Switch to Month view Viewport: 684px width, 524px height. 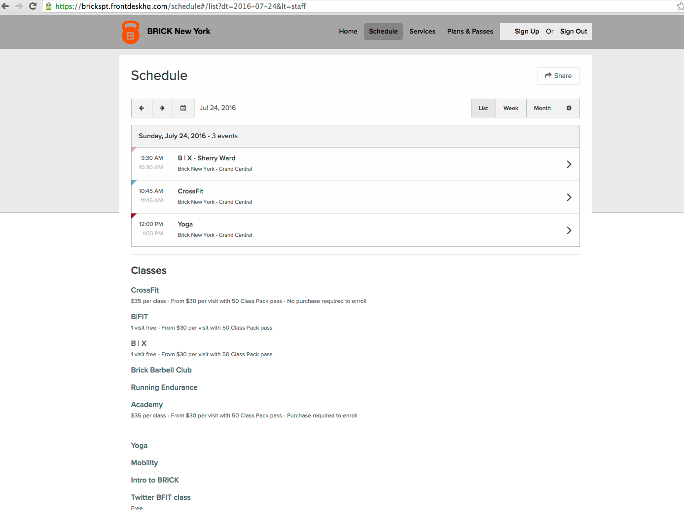(x=542, y=108)
